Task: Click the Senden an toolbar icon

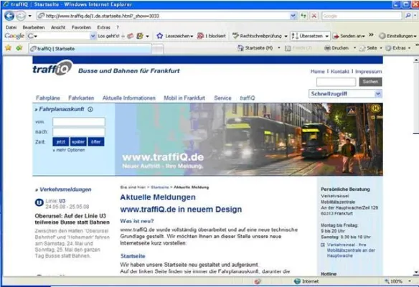Action: 336,36
